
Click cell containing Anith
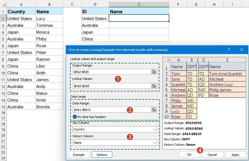click(49, 73)
